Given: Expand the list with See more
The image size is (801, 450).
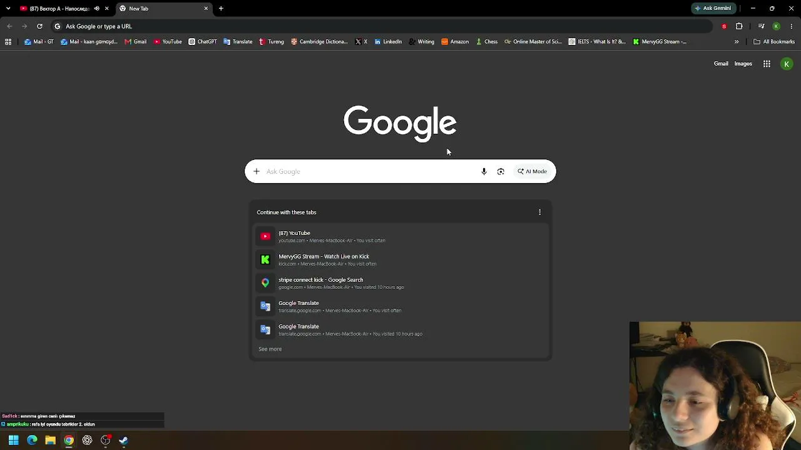Looking at the screenshot, I should point(270,349).
